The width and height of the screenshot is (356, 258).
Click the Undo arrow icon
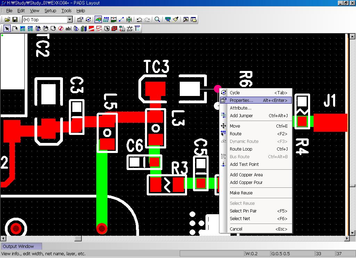(139, 19)
